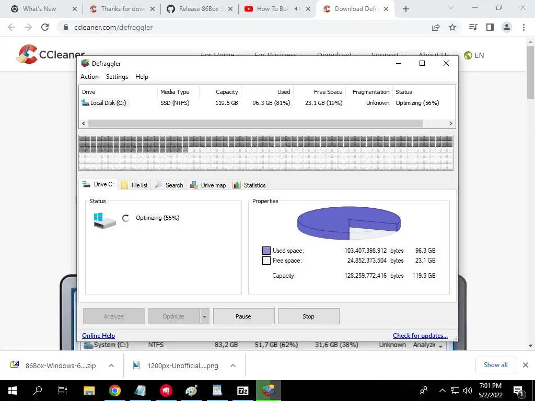
Task: Click the taskbar clock 7:01 PM
Action: 490,391
